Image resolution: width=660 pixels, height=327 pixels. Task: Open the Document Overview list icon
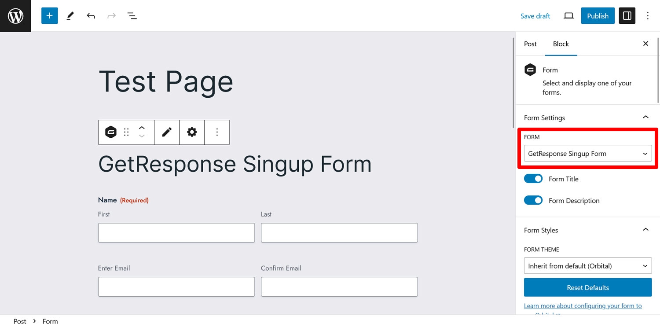click(x=132, y=16)
